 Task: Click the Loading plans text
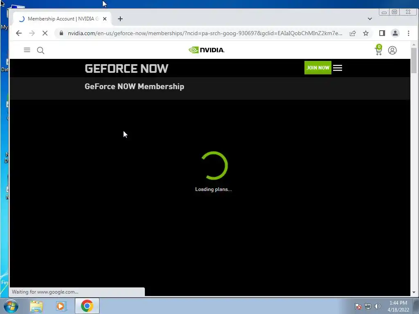point(214,189)
